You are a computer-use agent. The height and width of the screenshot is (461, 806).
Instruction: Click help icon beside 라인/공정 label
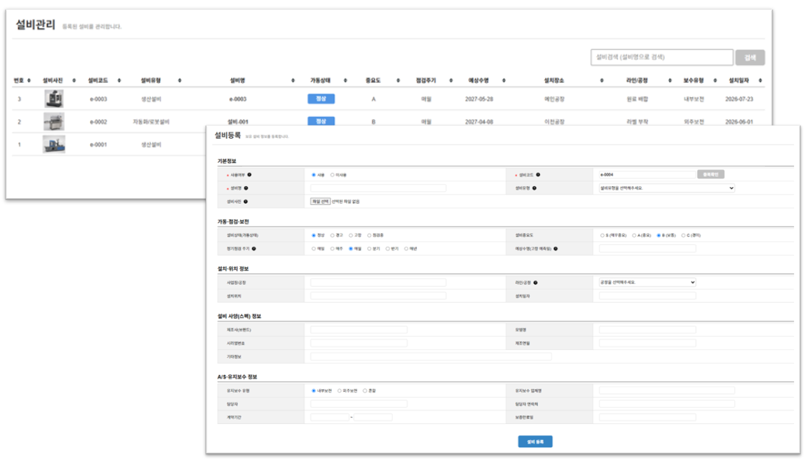[x=536, y=282]
